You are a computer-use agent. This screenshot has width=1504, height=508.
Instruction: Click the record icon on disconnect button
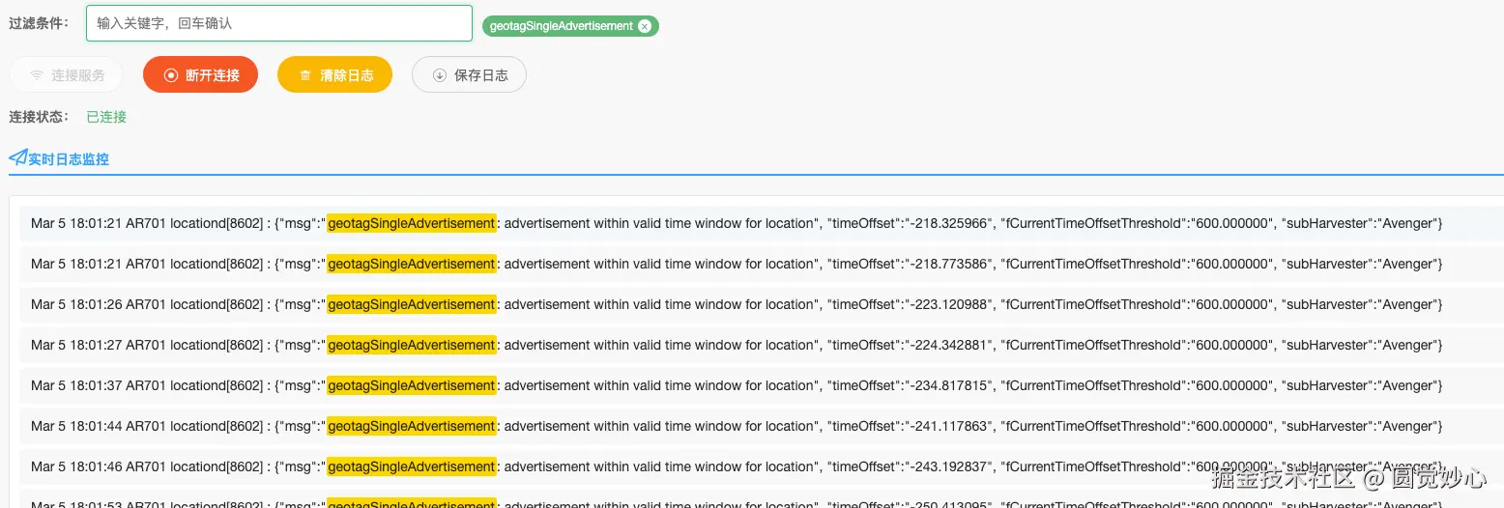coord(171,75)
